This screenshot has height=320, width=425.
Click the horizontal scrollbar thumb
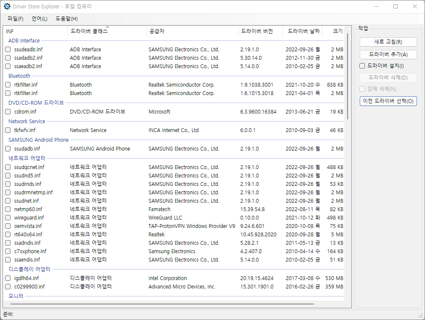point(162,304)
